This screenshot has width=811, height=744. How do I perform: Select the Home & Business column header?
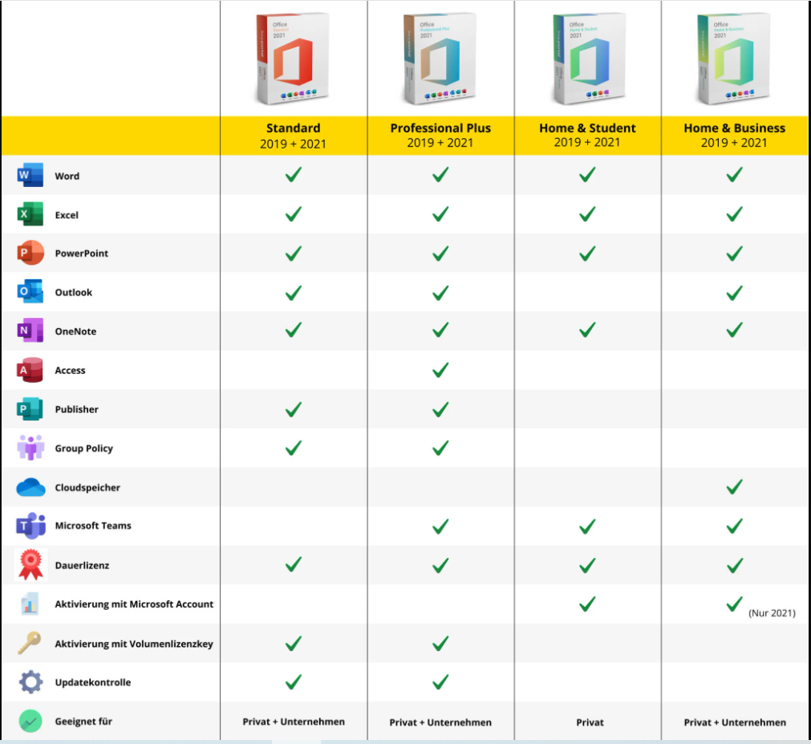coord(734,134)
